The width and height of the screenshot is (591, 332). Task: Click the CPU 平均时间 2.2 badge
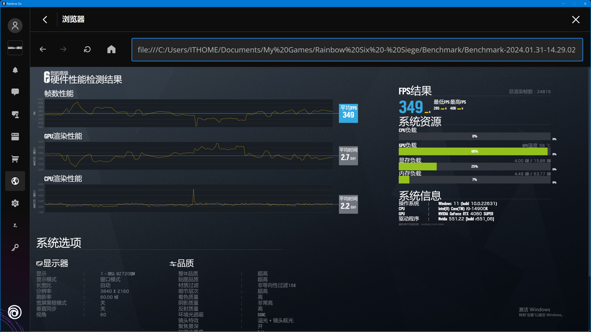[x=348, y=204]
